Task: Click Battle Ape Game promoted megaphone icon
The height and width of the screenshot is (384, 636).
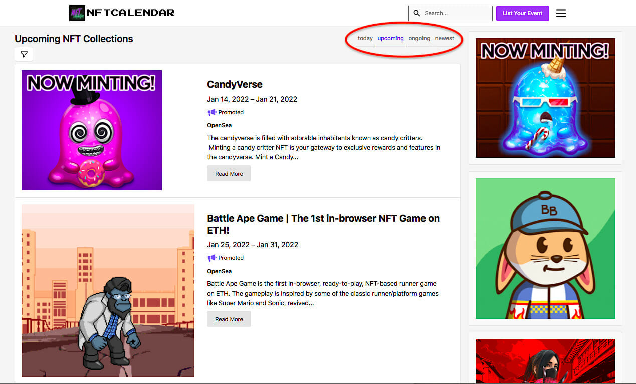Action: (211, 258)
